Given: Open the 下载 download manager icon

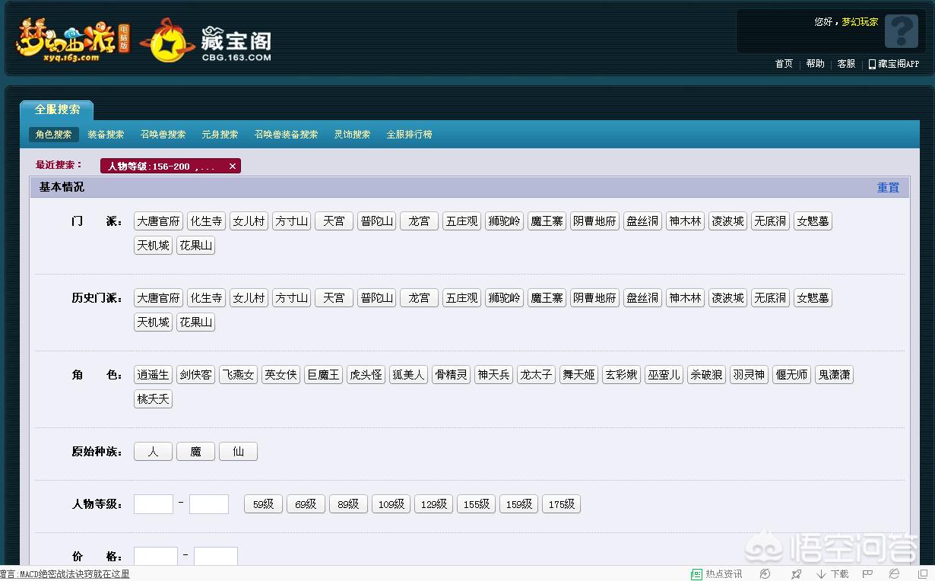Looking at the screenshot, I should pos(832,574).
